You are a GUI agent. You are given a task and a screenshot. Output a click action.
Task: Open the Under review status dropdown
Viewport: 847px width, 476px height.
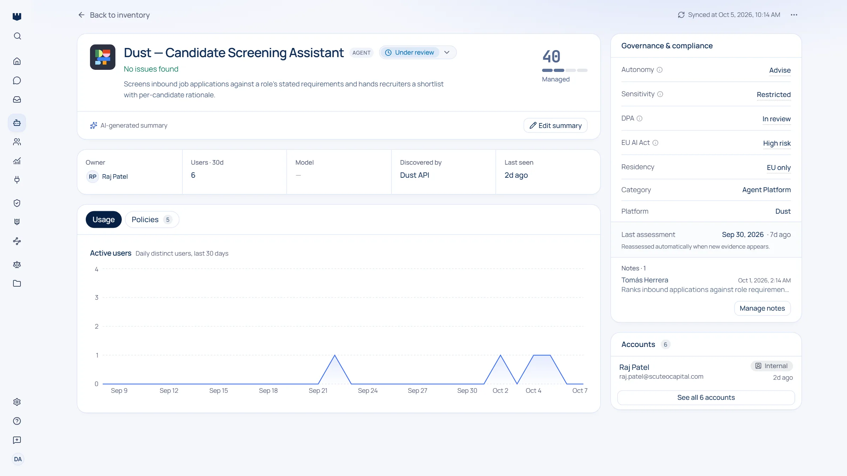(418, 53)
